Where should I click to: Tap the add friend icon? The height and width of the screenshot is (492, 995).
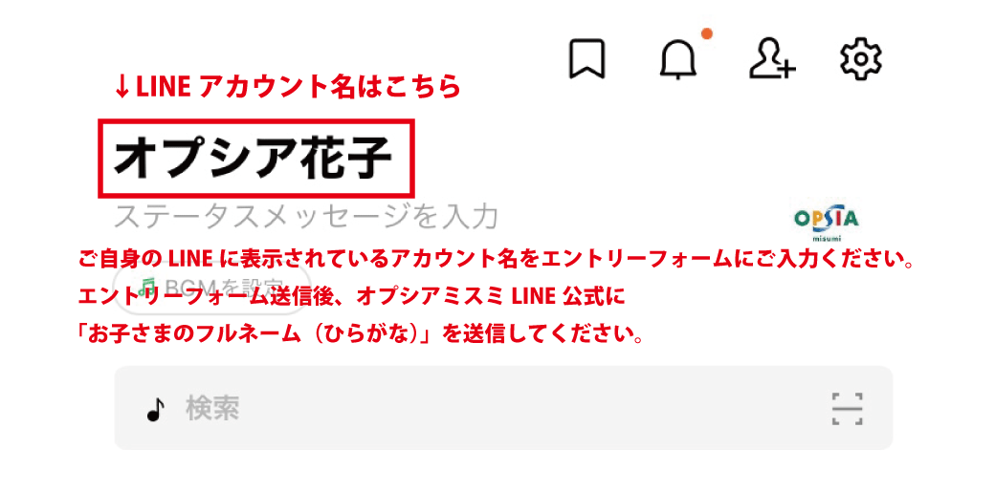click(772, 59)
